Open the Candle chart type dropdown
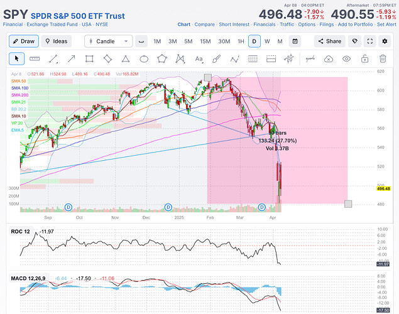Screen dimensions: 399x314 (109, 41)
